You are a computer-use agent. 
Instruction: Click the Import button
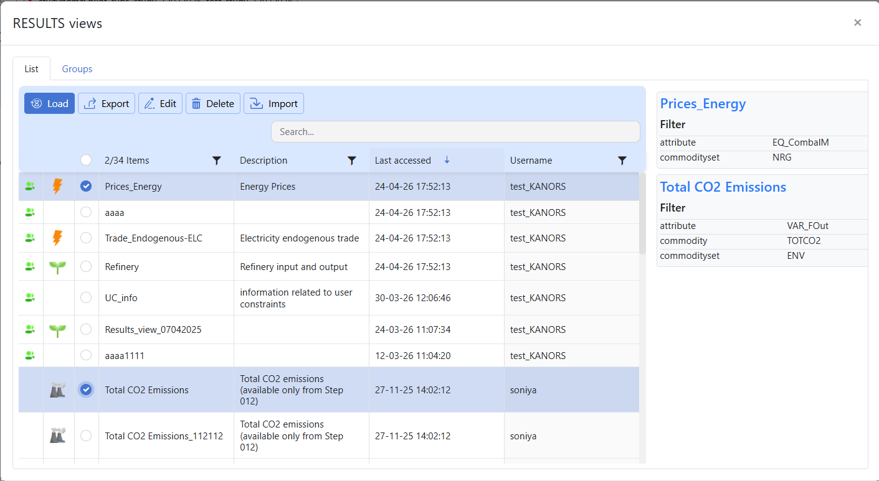[x=273, y=103]
